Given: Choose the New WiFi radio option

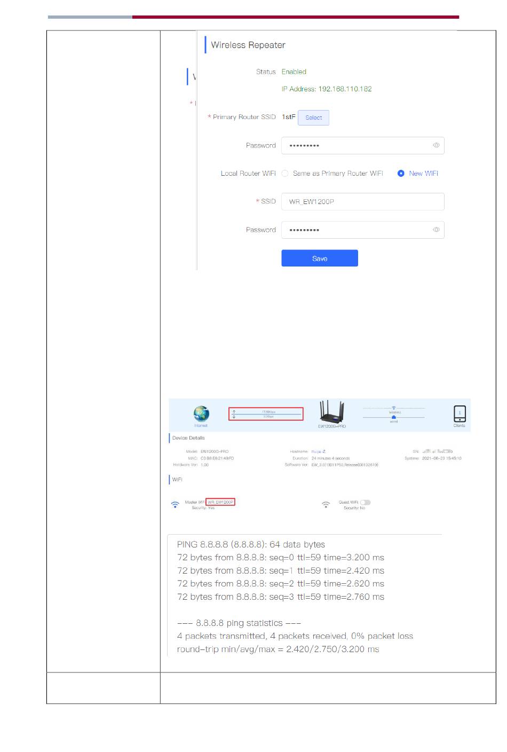Looking at the screenshot, I should click(x=401, y=174).
